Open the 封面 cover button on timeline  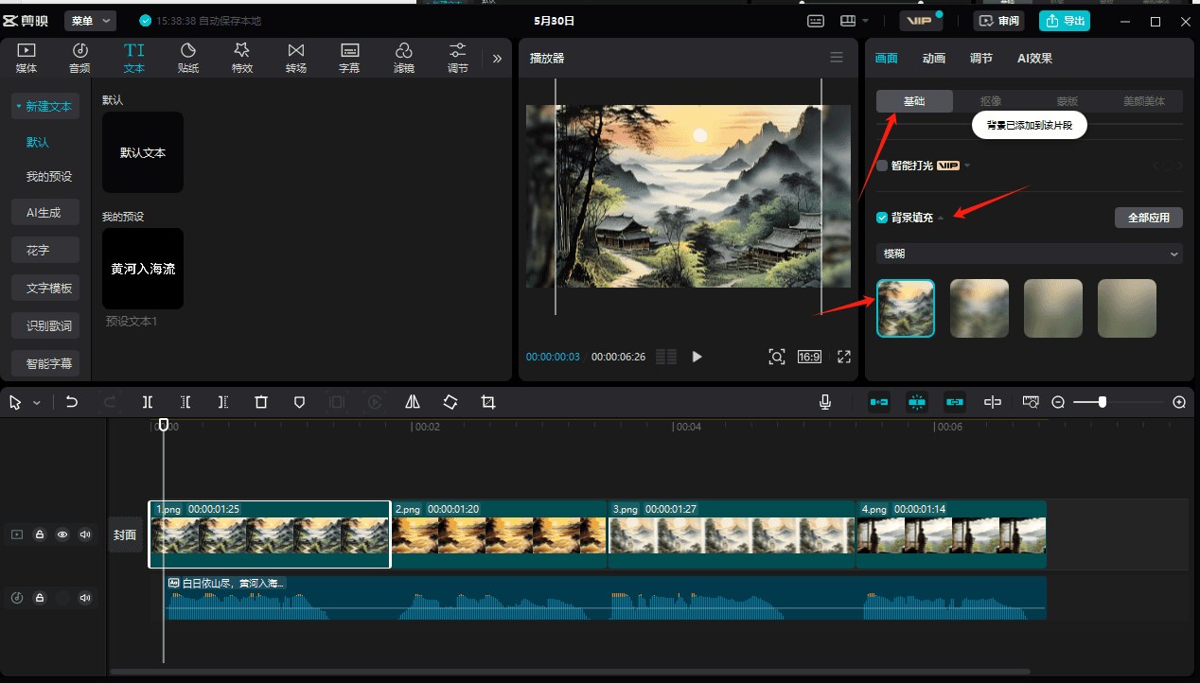click(125, 534)
